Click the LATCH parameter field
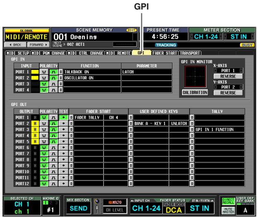Screen dimensions: 257x217 (x=147, y=72)
